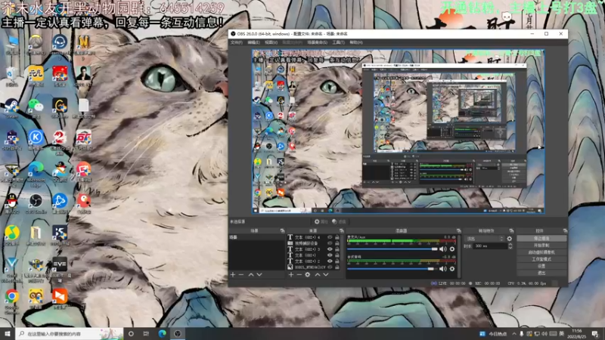Click the Exit button in OBS controls
Viewport: 605px width, 340px height.
541,273
